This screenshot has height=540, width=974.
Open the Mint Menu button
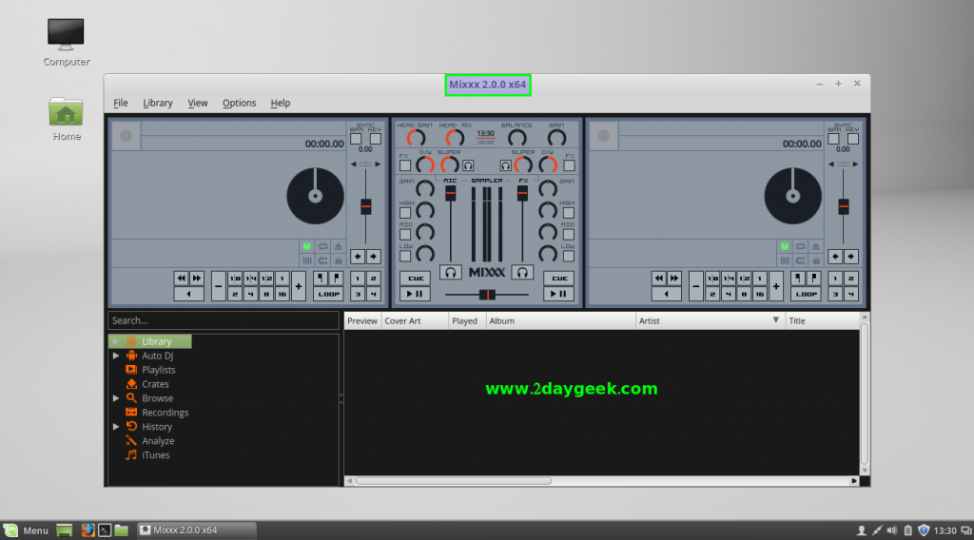point(27,530)
